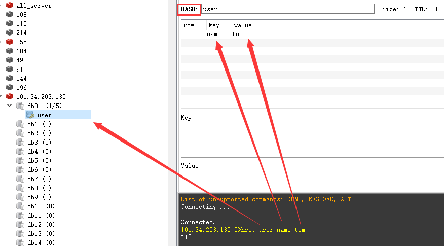Click the user key icon
This screenshot has width=444, height=246.
click(30, 115)
